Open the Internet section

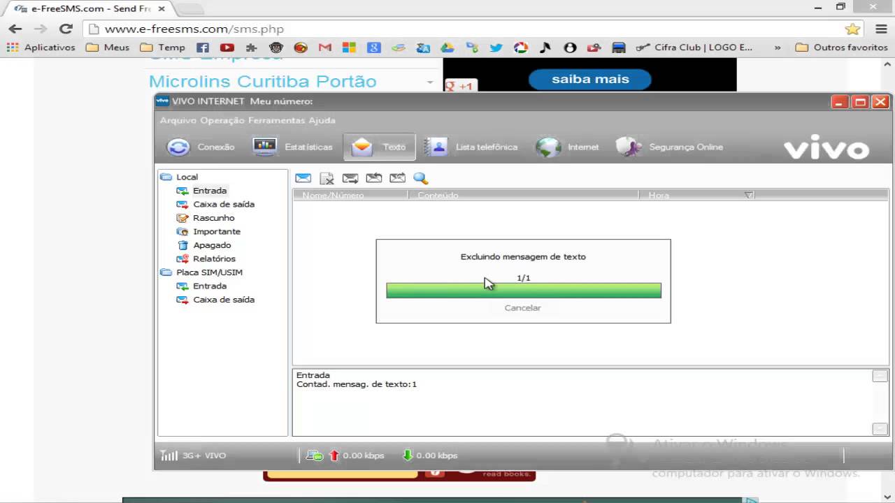[x=567, y=147]
